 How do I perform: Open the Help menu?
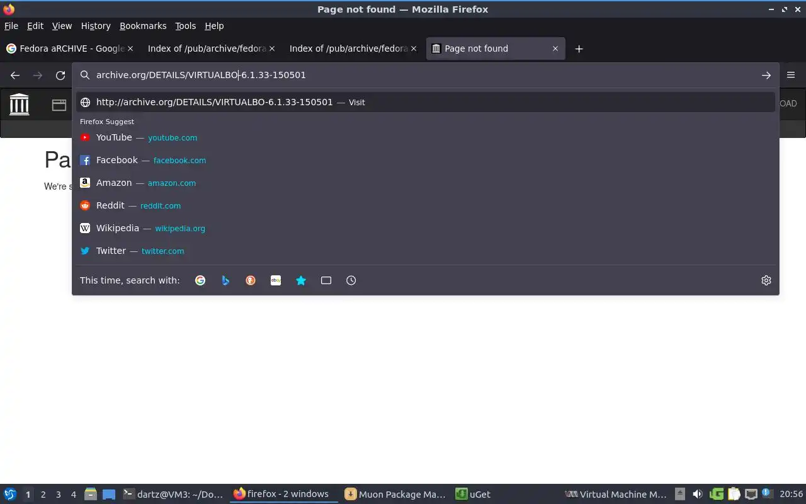[214, 26]
